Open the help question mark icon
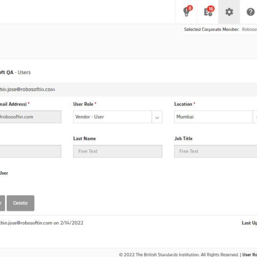257x257 pixels. 250,12
